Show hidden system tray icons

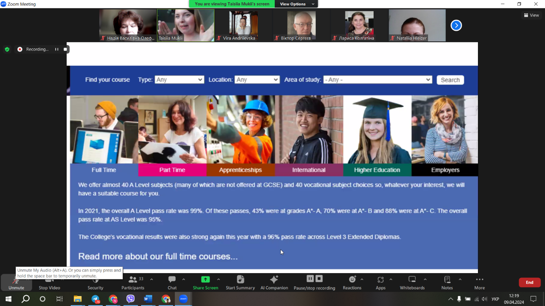[x=450, y=299]
